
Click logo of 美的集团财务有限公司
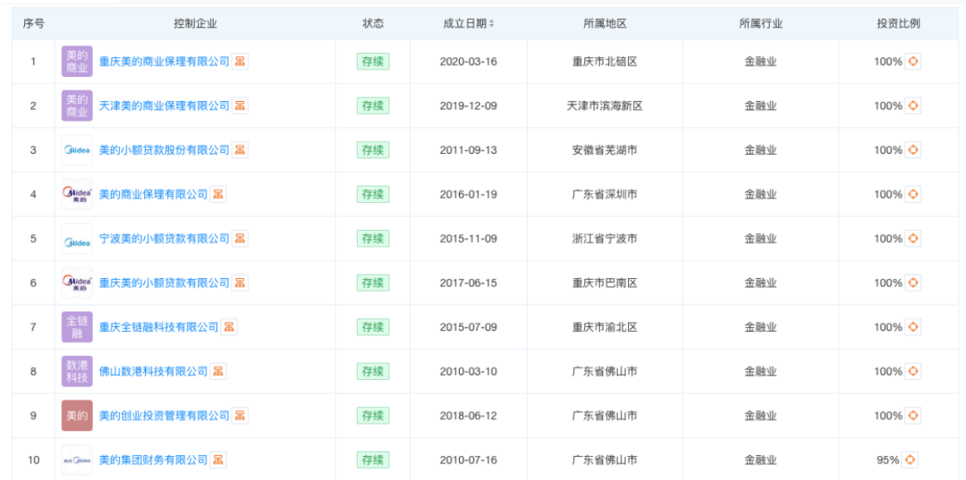(77, 459)
